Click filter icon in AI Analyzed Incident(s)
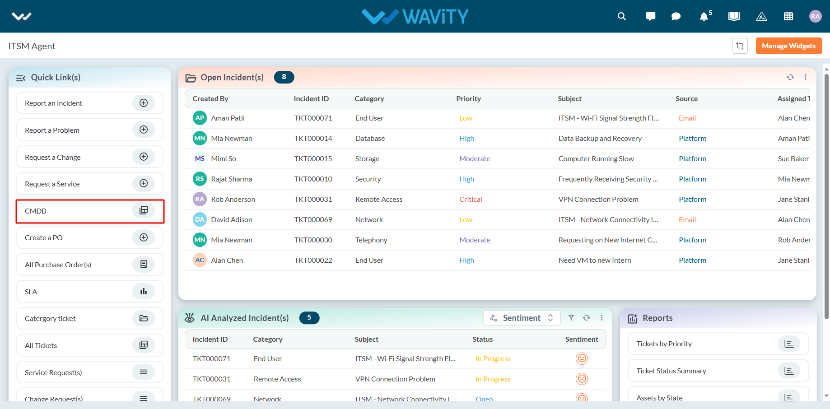Viewport: 830px width, 409px height. tap(571, 318)
